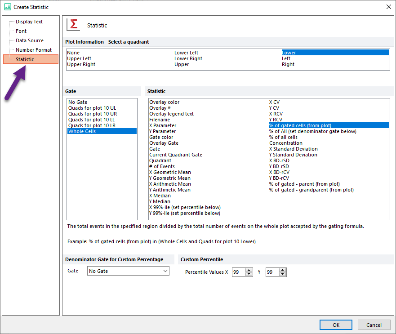The width and height of the screenshot is (396, 334).
Task: Select X 99%-ile statistic
Action: point(185,207)
